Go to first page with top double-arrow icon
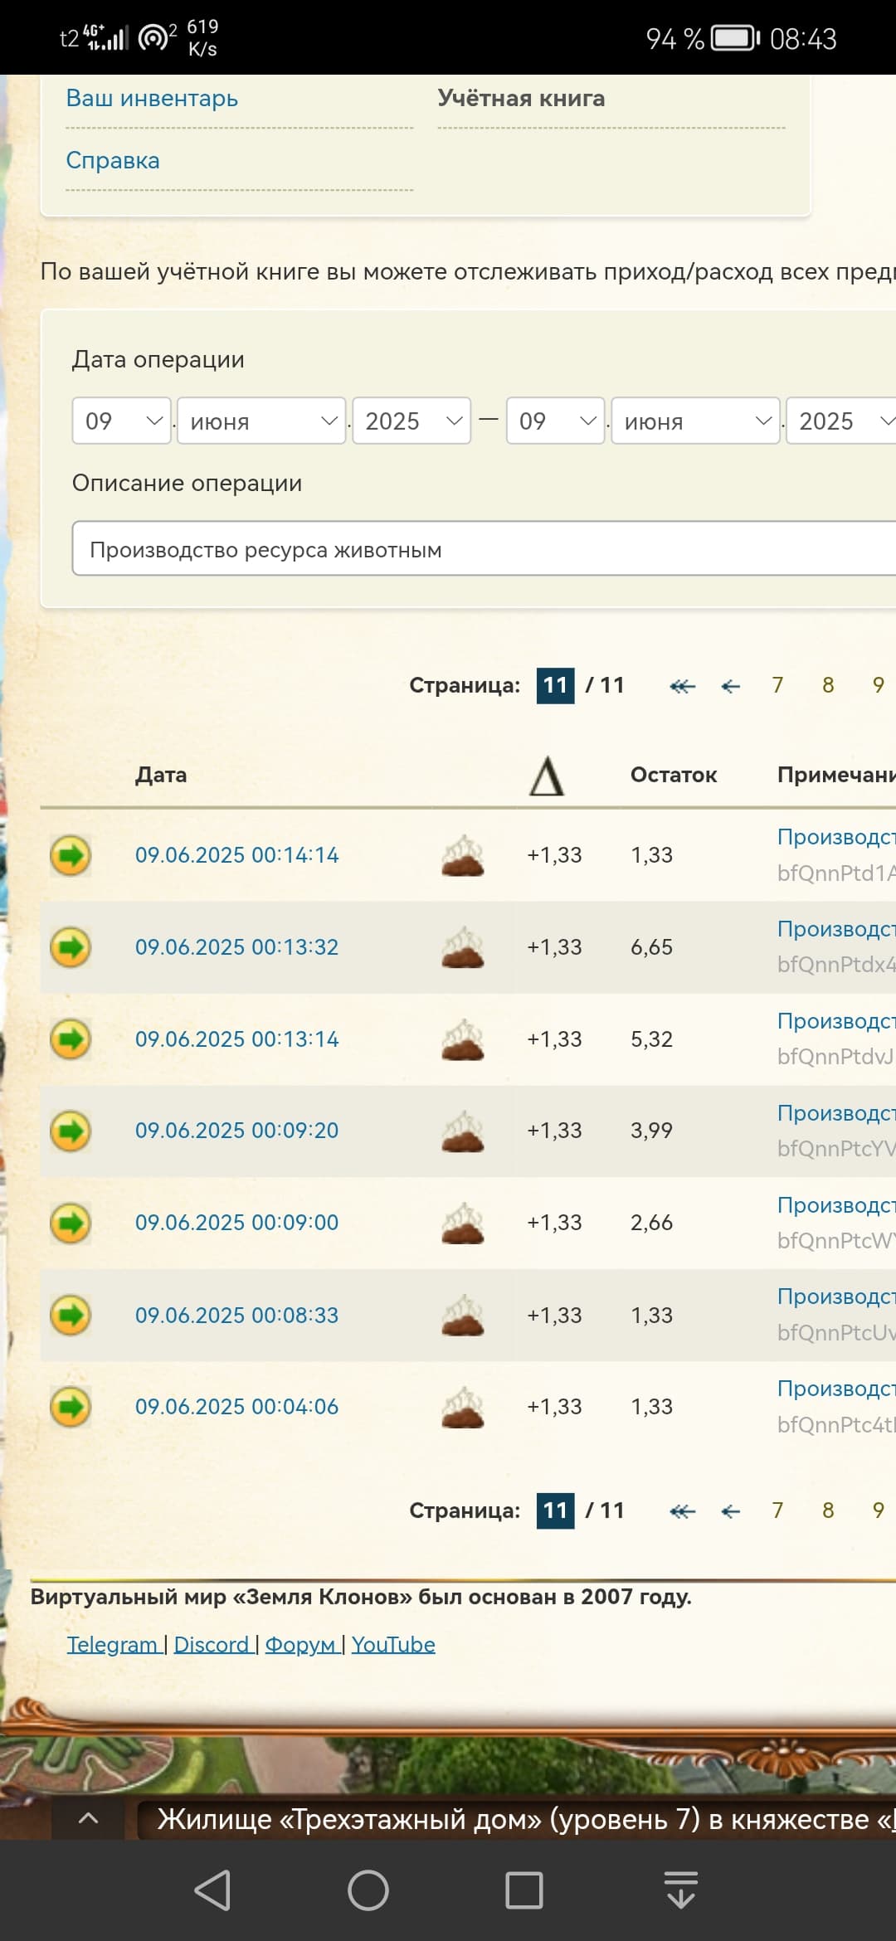 point(682,686)
